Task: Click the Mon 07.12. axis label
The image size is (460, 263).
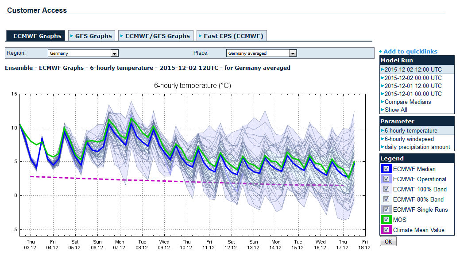Action: (120, 244)
